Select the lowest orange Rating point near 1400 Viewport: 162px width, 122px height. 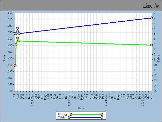pos(15,66)
